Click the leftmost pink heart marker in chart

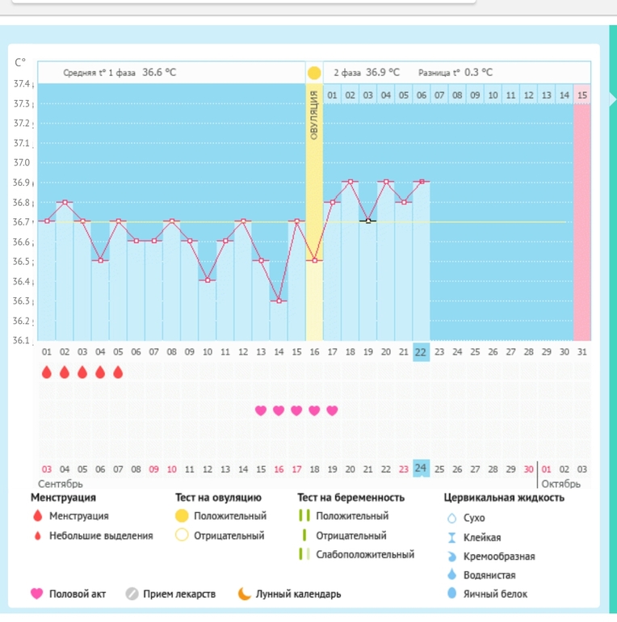click(x=260, y=410)
